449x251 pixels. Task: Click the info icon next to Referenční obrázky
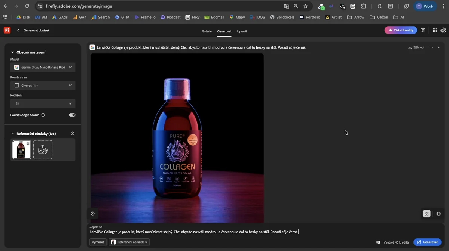72,133
